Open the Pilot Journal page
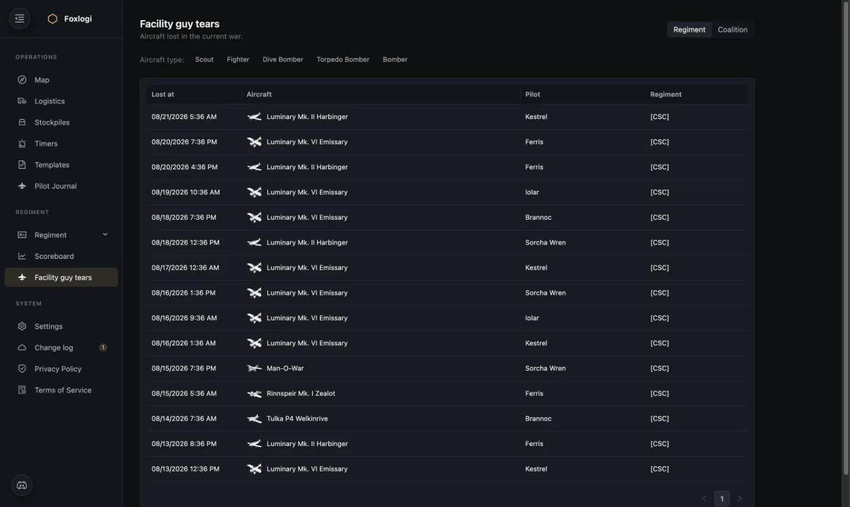The image size is (850, 507). point(61,186)
